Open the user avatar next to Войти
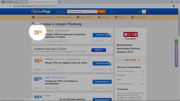The image size is (180, 101). tap(144, 12)
